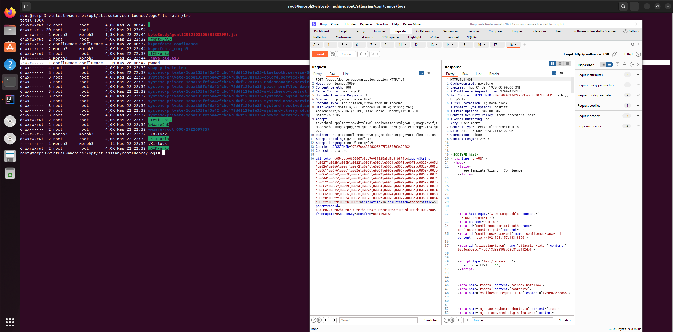Image resolution: width=673 pixels, height=332 pixels.
Task: Switch Response view to Raw
Action: pos(465,74)
